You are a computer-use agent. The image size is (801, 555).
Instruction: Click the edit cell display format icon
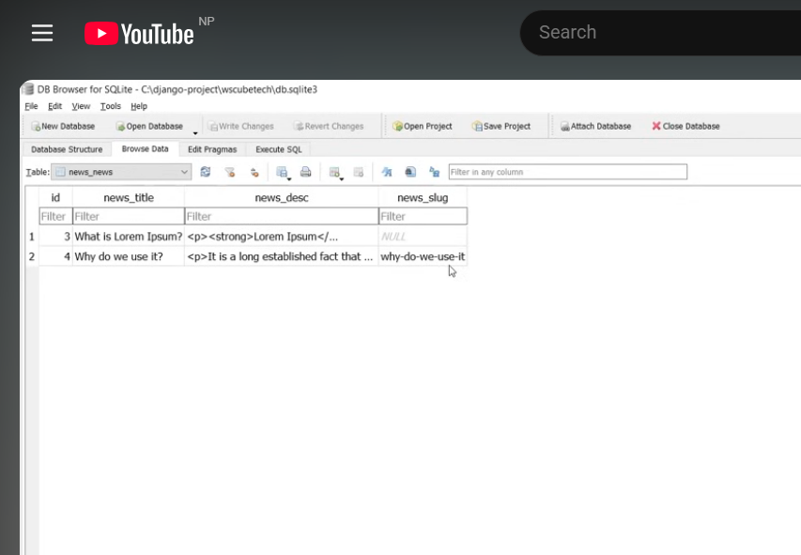(x=410, y=172)
